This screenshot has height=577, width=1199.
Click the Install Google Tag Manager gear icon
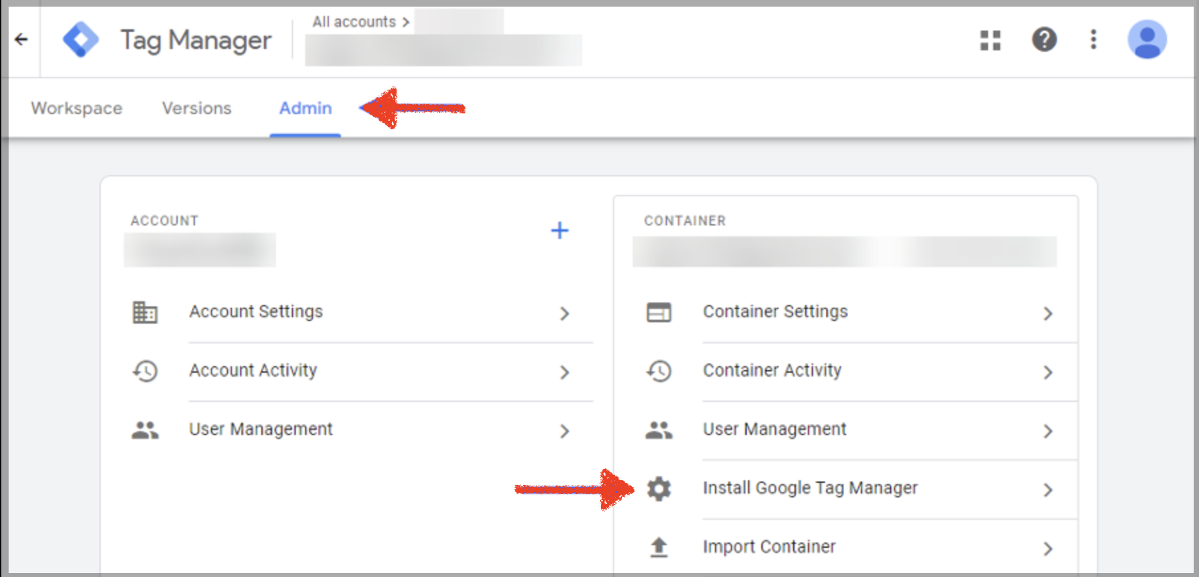659,489
